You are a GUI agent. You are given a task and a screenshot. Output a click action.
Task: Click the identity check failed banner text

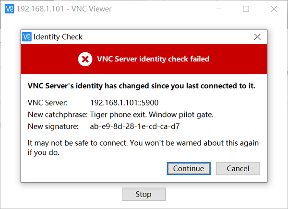tap(153, 59)
